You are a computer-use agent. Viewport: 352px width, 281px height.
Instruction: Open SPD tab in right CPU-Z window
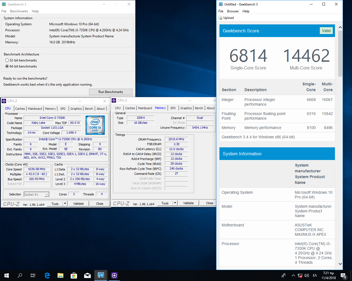(x=173, y=108)
